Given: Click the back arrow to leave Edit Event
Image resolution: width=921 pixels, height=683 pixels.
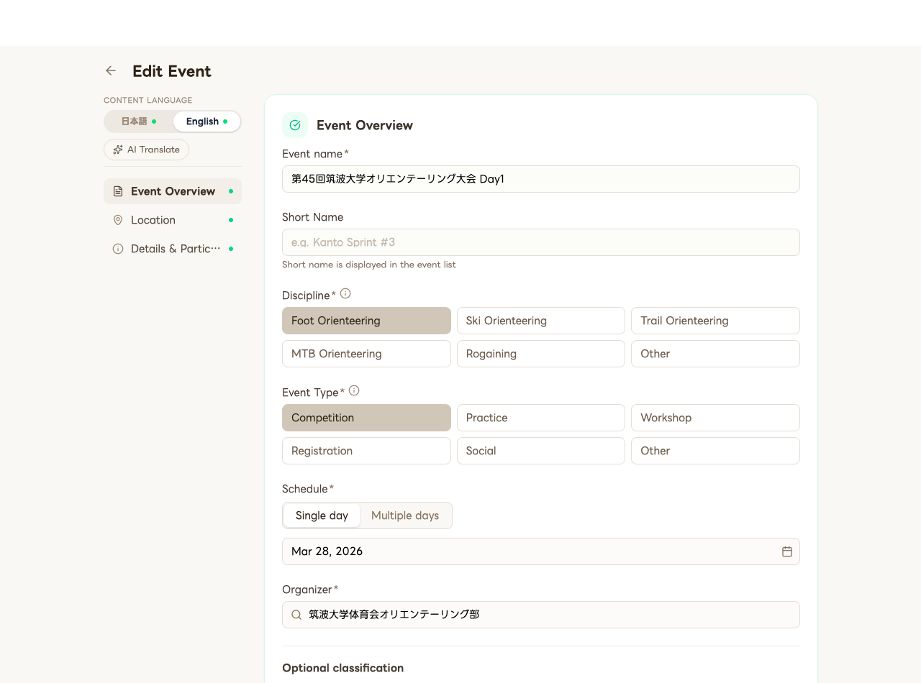Looking at the screenshot, I should (x=110, y=70).
